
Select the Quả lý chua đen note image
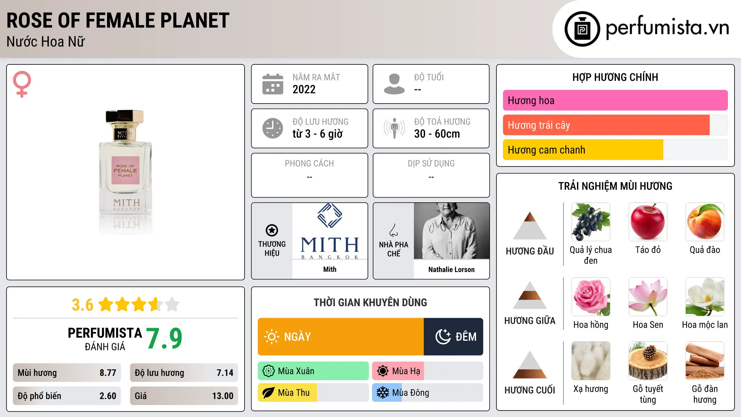point(591,222)
